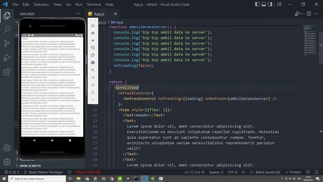Tap the Android recents button on phone

point(70,141)
